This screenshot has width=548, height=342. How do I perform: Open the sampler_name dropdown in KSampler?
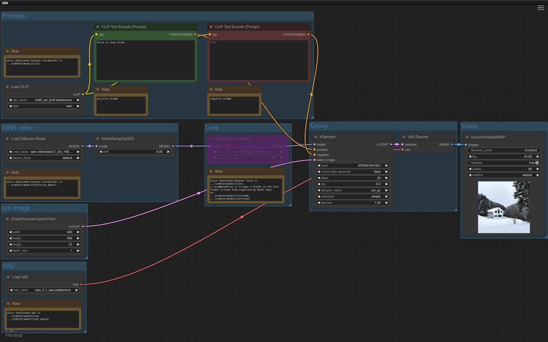352,190
